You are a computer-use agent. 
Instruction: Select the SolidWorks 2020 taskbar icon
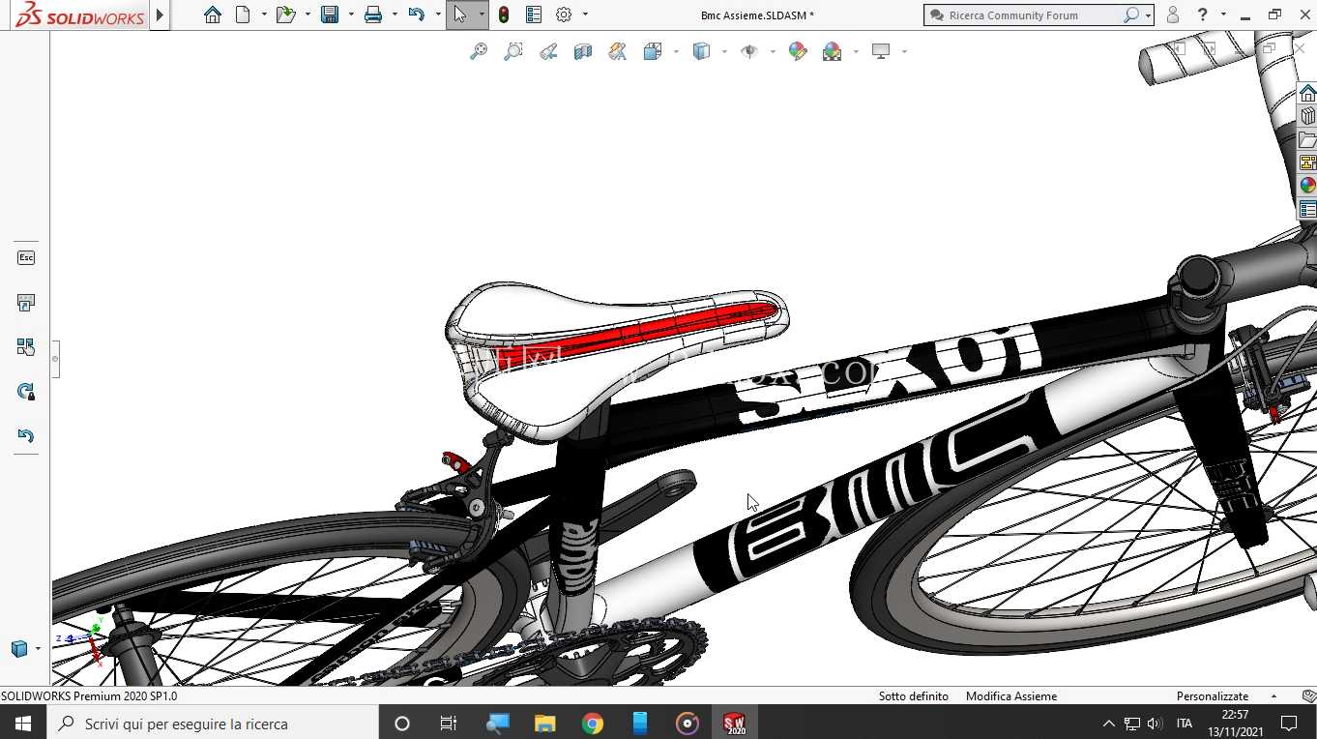(735, 723)
